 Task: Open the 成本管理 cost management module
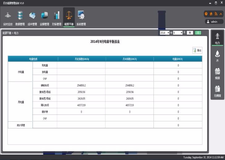coord(32,19)
